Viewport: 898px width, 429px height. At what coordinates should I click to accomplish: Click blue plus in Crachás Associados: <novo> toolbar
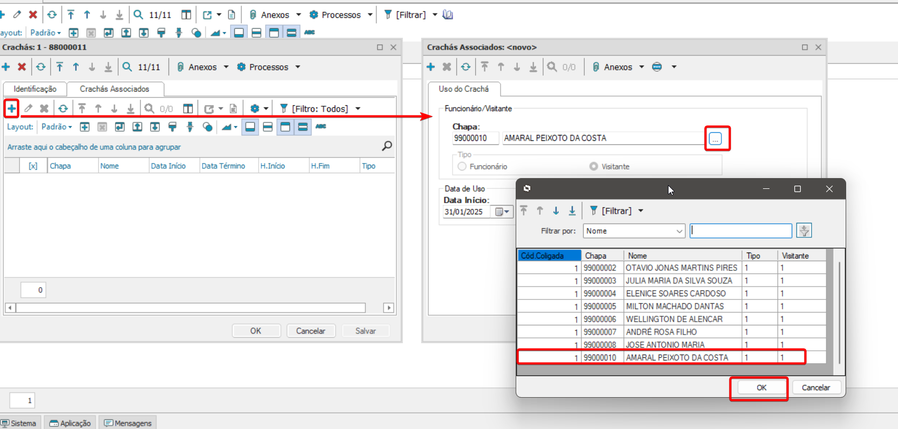click(431, 67)
